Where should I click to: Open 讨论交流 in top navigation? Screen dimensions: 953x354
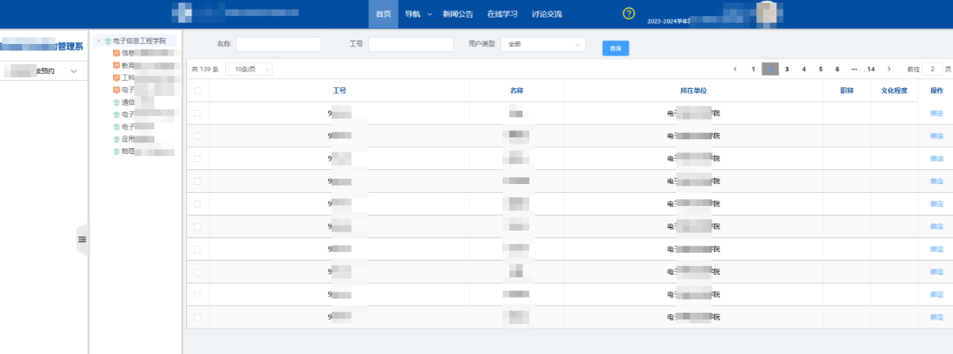[547, 14]
